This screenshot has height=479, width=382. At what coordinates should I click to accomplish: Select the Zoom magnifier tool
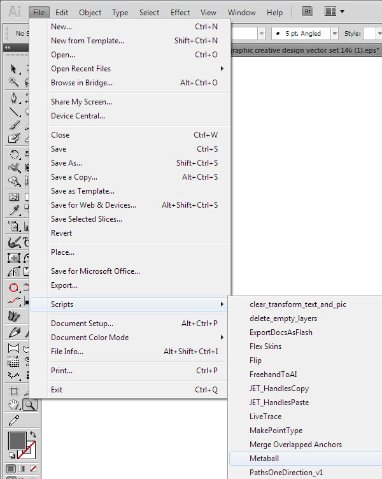[30, 404]
